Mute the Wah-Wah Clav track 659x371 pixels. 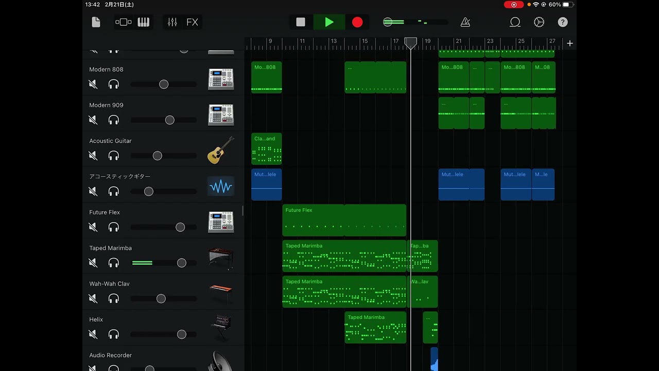93,298
